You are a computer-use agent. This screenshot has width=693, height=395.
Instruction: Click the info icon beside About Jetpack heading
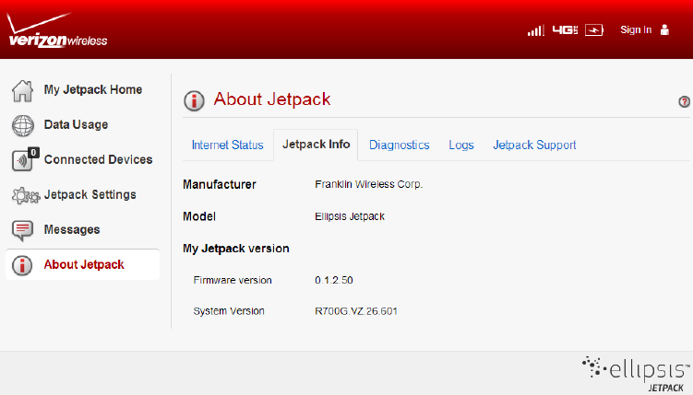194,100
